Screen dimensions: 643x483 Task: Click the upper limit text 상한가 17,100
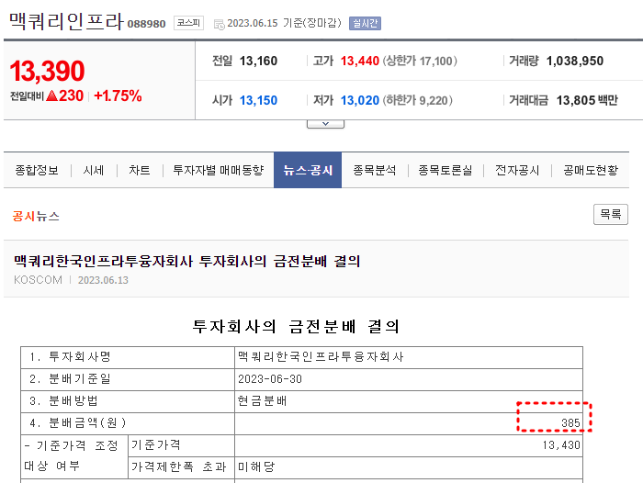tap(420, 62)
